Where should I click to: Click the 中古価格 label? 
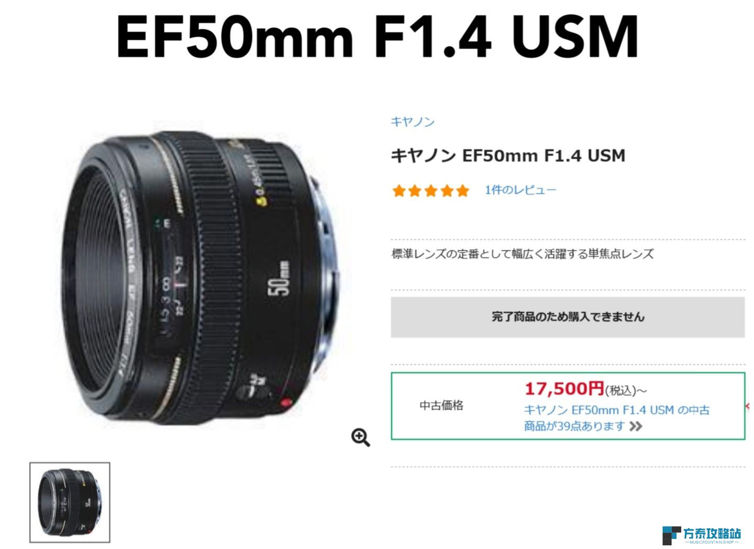click(441, 406)
